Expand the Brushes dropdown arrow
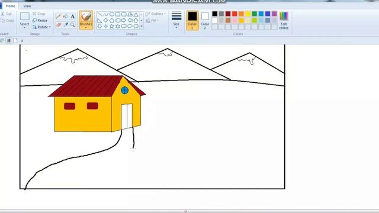 [x=86, y=28]
